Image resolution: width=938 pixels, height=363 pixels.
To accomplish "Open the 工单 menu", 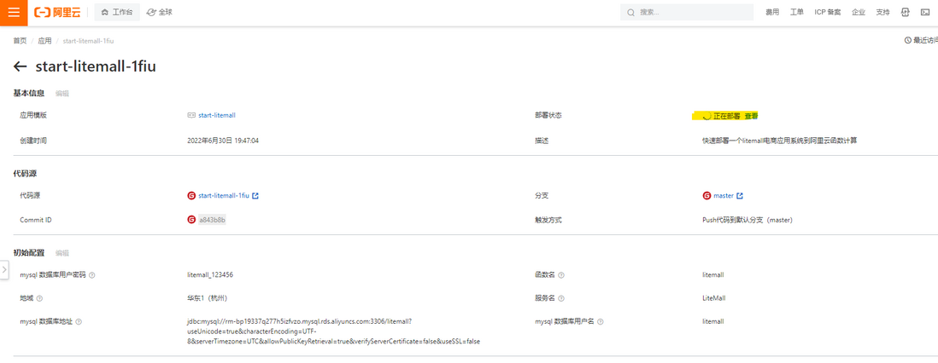I will pyautogui.click(x=797, y=13).
